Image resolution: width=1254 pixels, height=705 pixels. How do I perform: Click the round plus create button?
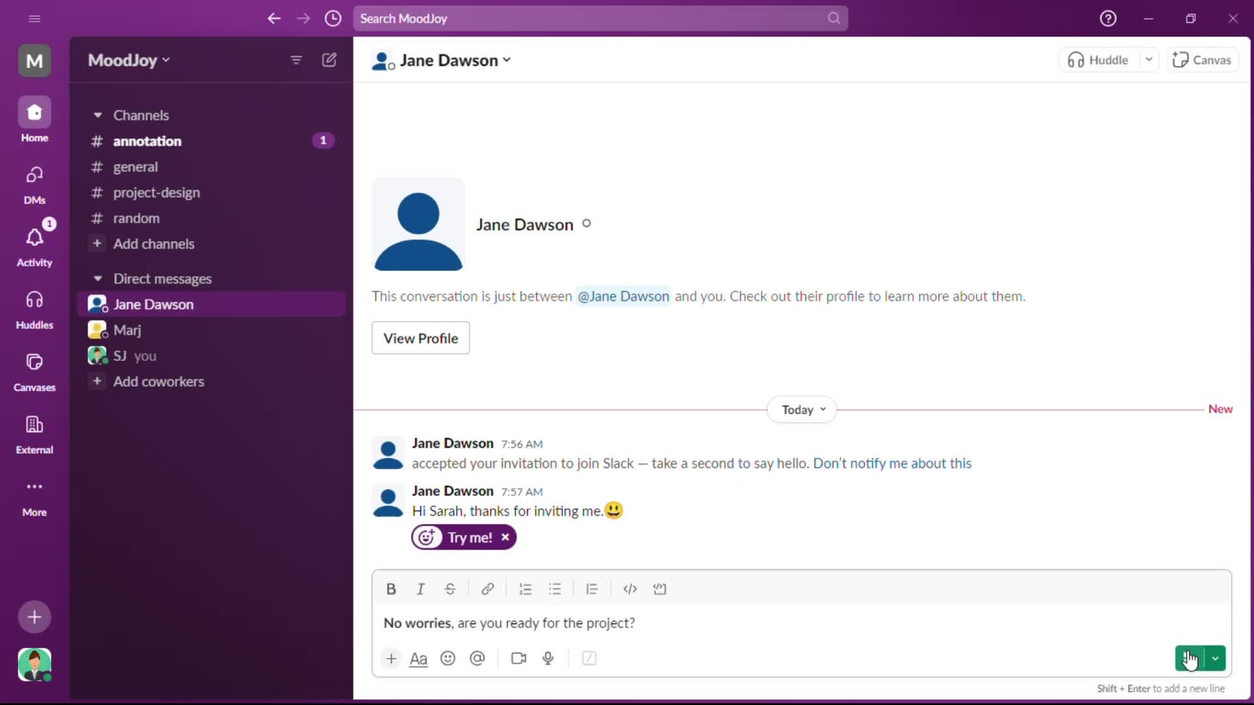pos(35,617)
